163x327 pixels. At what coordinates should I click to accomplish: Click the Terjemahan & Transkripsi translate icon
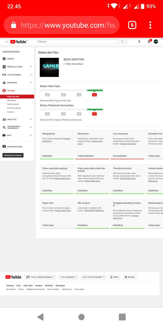tap(4, 127)
